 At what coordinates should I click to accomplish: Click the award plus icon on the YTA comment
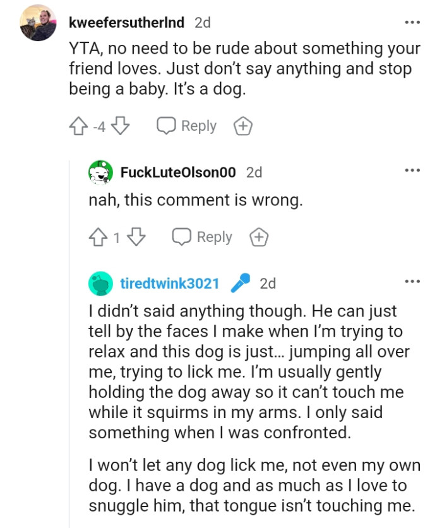point(242,126)
